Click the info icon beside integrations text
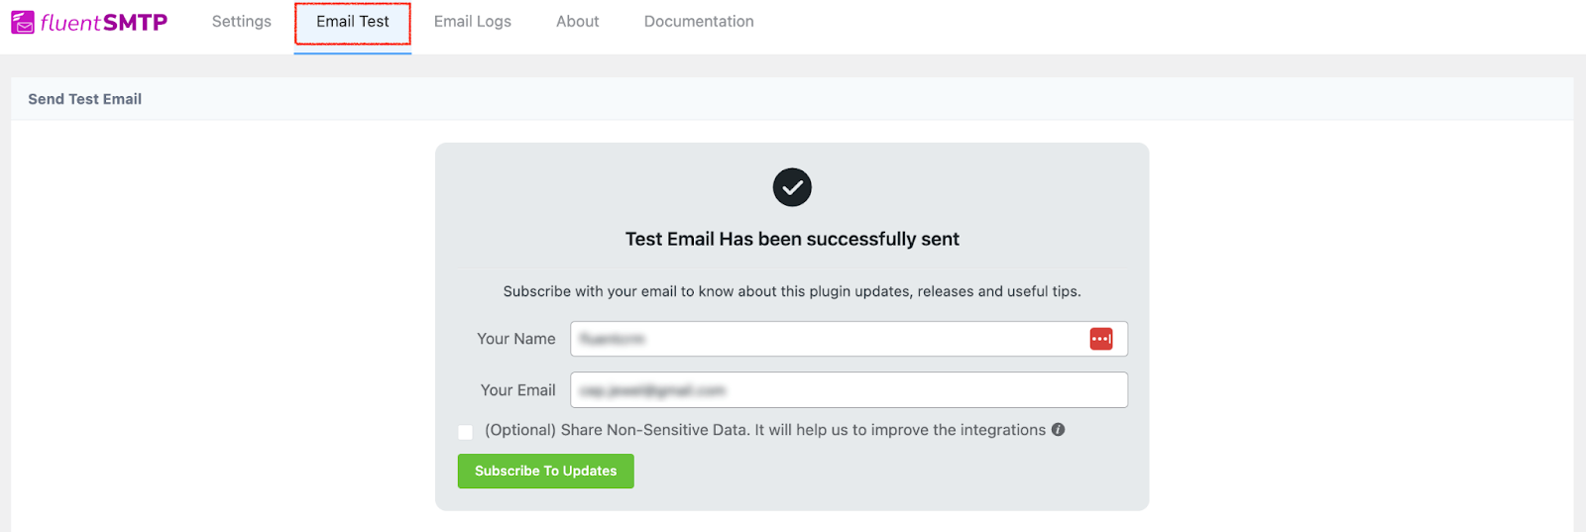 [x=1059, y=430]
